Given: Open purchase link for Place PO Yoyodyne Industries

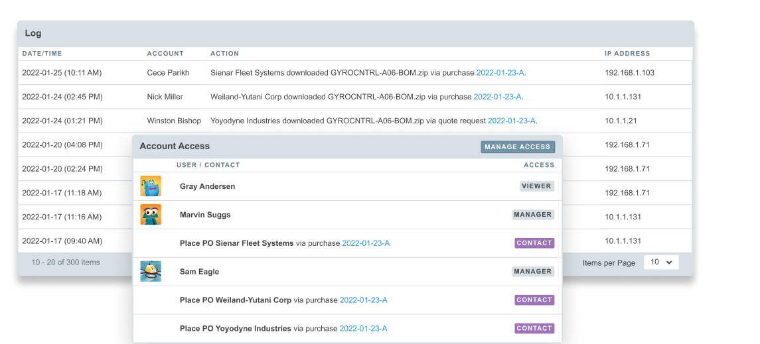Looking at the screenshot, I should click(x=364, y=329).
